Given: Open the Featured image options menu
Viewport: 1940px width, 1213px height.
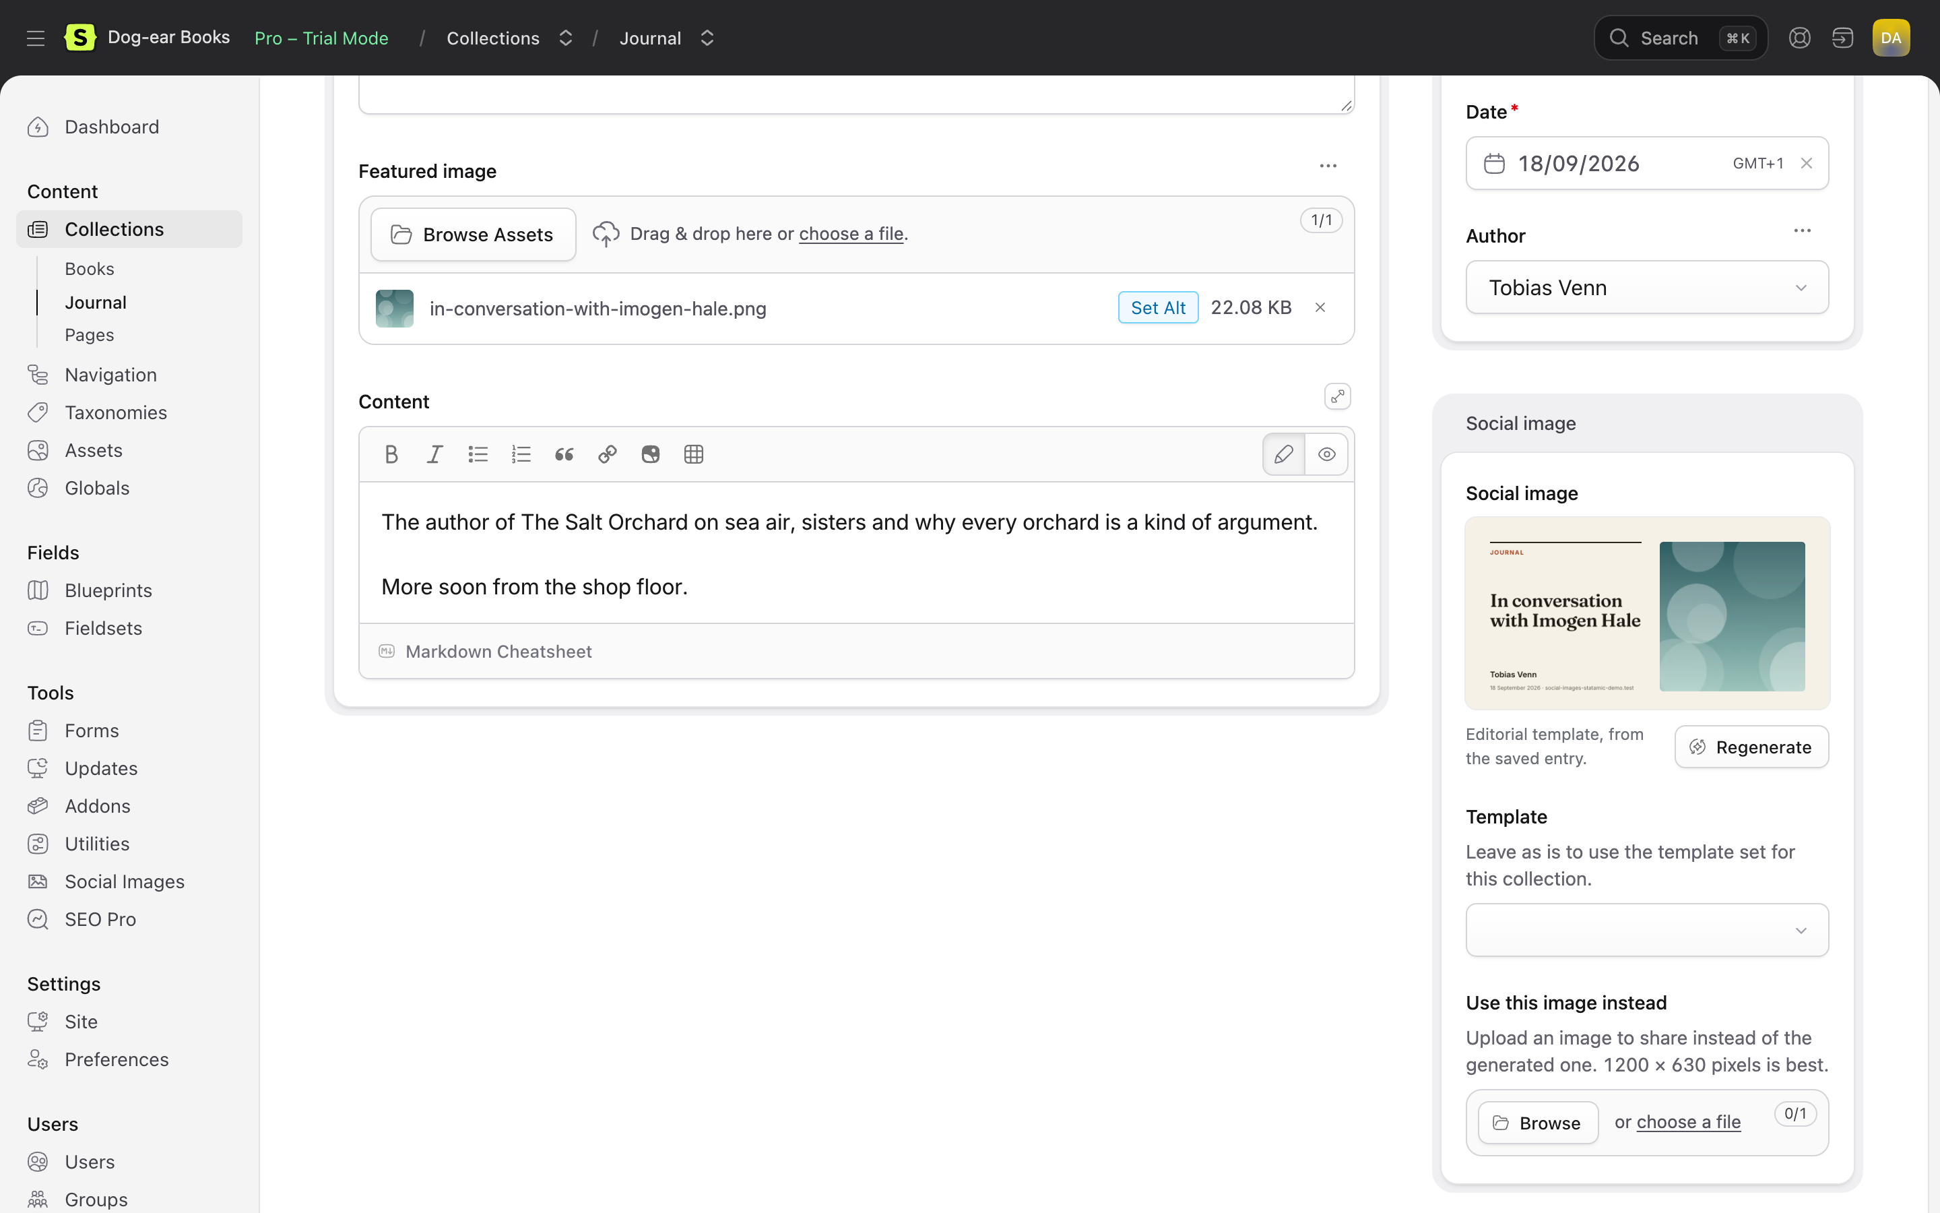Looking at the screenshot, I should pos(1328,166).
